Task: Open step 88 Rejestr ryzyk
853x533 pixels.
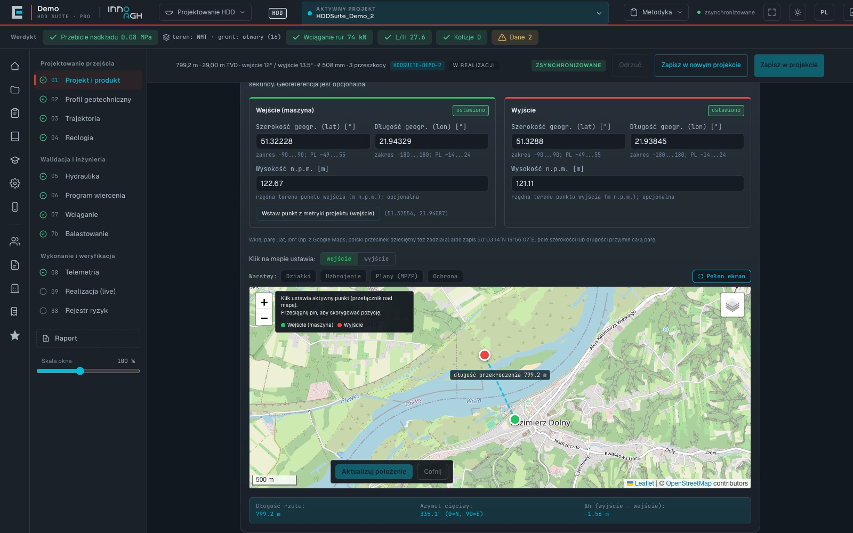Action: 88,310
